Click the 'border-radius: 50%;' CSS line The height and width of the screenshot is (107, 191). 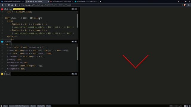[x=18, y=63]
